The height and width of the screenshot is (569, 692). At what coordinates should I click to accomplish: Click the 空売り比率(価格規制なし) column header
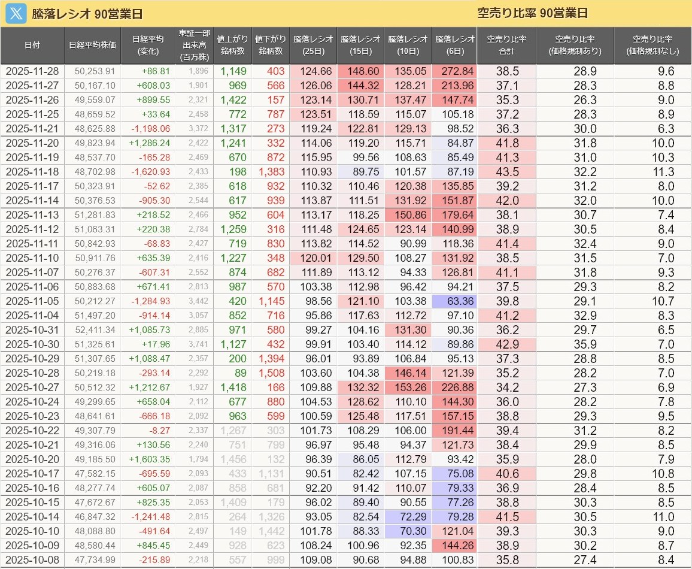(652, 46)
